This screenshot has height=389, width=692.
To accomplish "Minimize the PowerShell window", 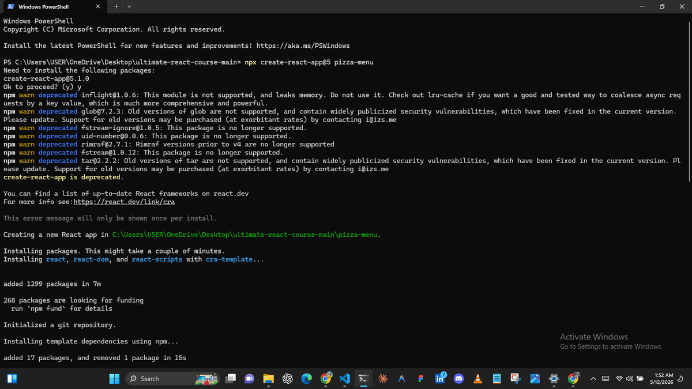I will click(x=642, y=7).
